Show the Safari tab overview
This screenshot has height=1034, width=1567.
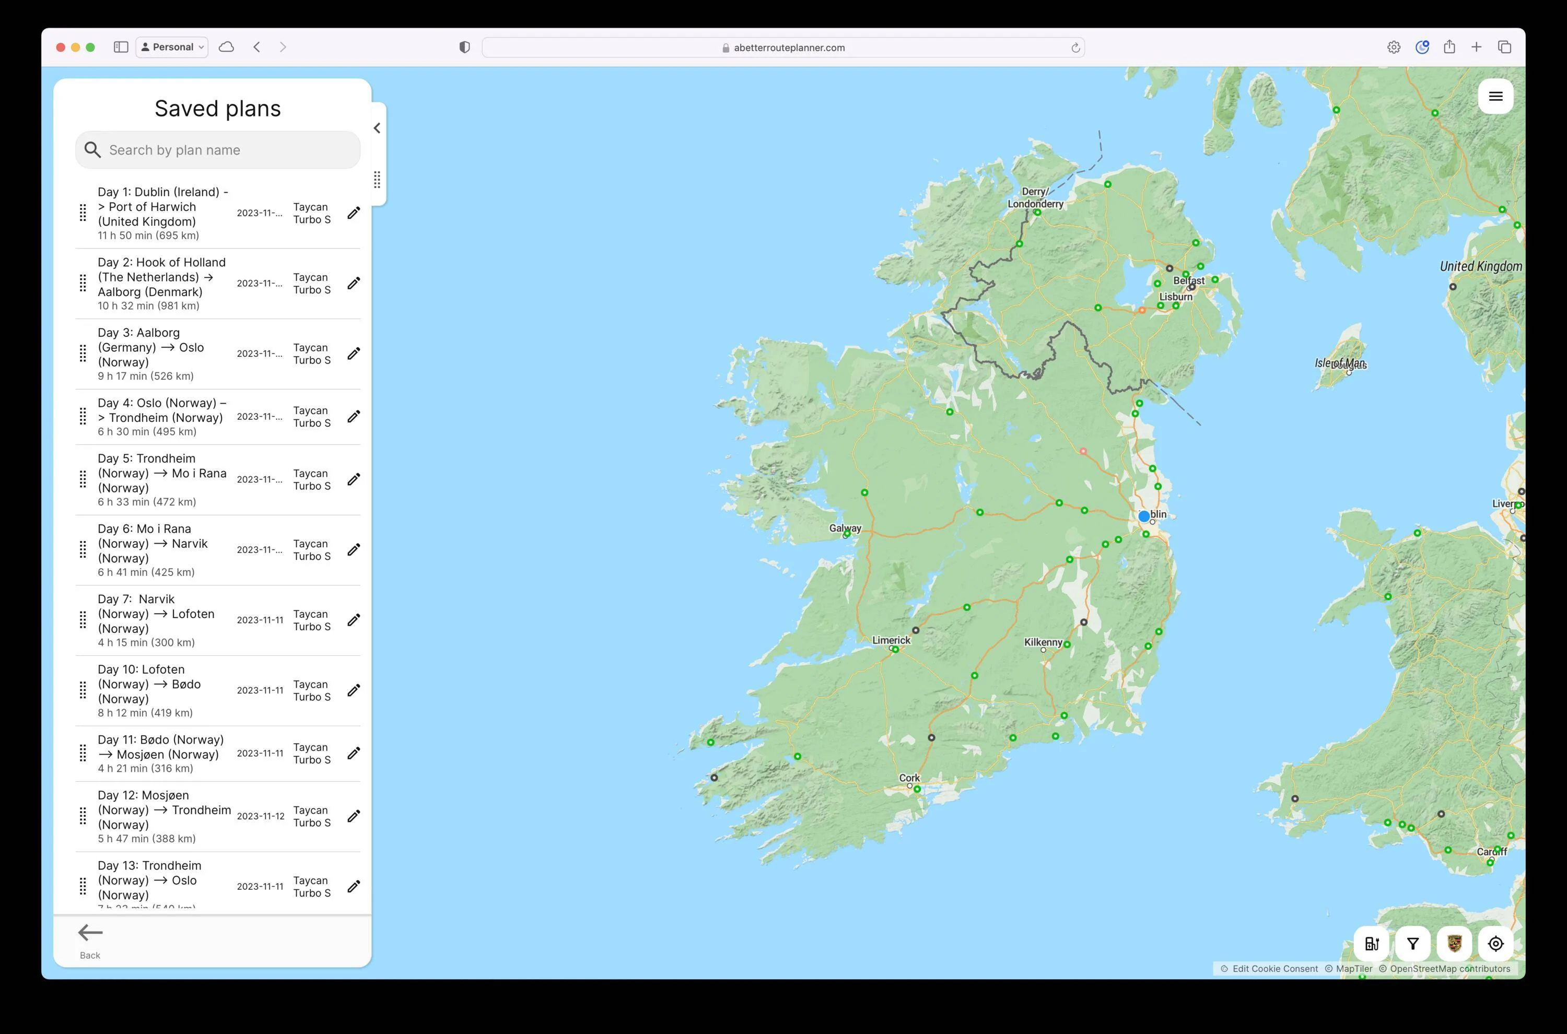pos(1504,47)
